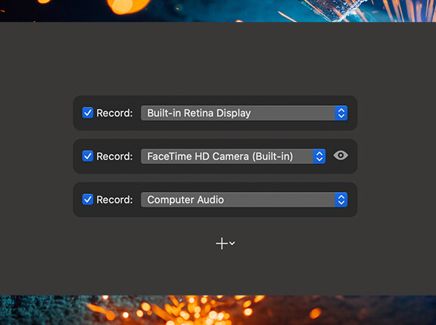Click the Record label beside Retina Display

pyautogui.click(x=114, y=113)
